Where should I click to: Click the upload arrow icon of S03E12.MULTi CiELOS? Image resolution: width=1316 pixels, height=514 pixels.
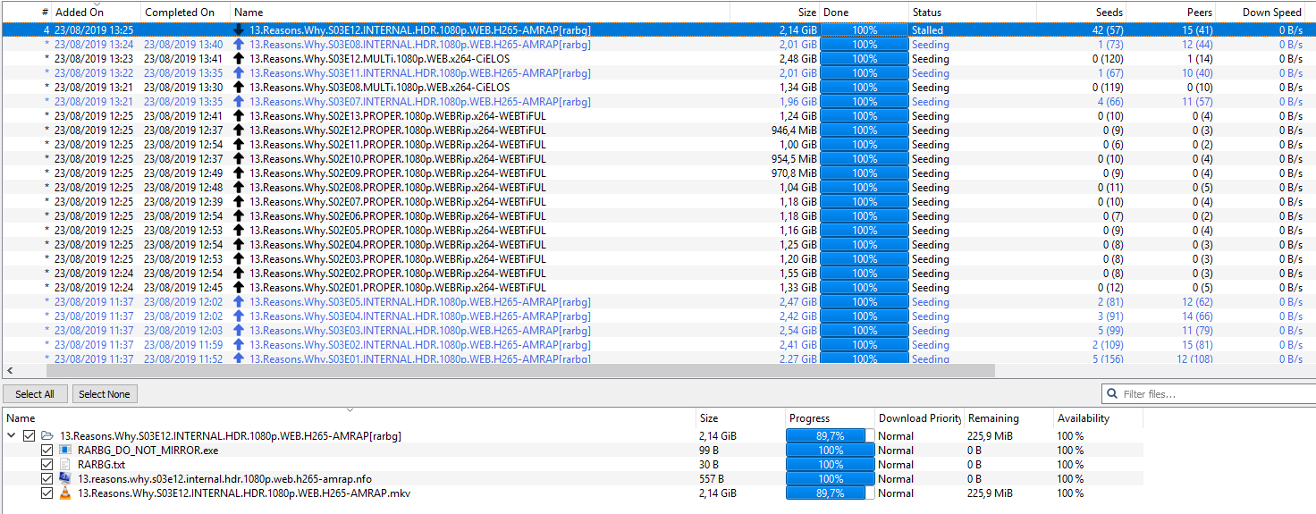[x=239, y=58]
